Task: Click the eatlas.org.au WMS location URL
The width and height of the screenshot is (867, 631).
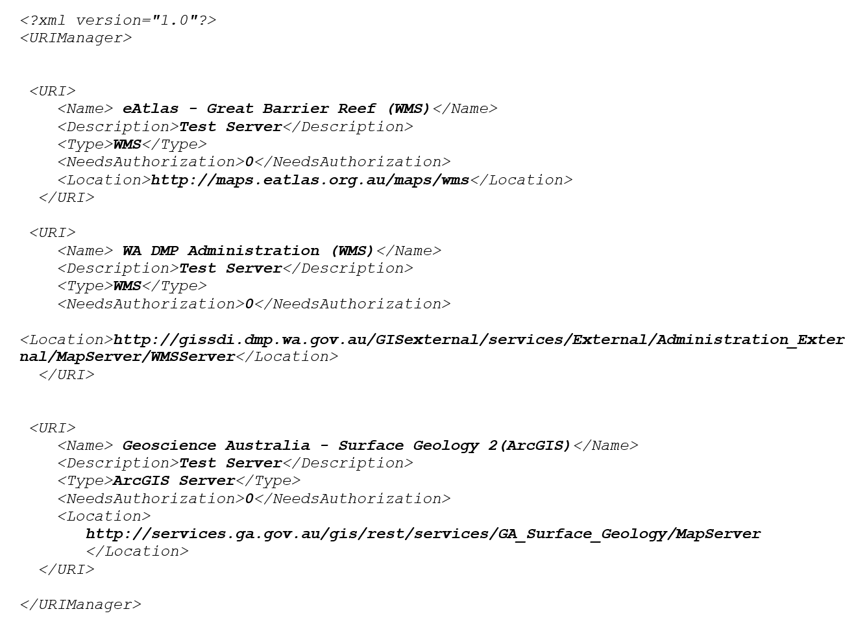Action: click(x=310, y=180)
